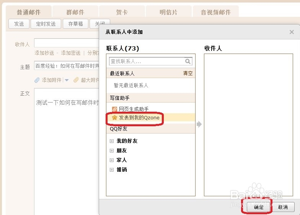Click the 定时发送 button

pyautogui.click(x=46, y=24)
